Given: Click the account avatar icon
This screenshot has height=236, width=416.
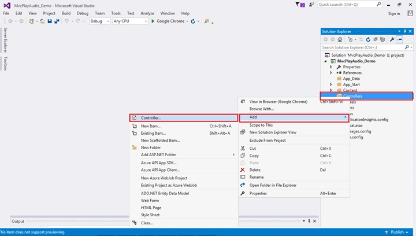Looking at the screenshot, I should pos(410,13).
